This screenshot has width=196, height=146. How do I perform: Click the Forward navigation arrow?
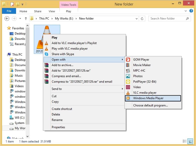coord(14,19)
